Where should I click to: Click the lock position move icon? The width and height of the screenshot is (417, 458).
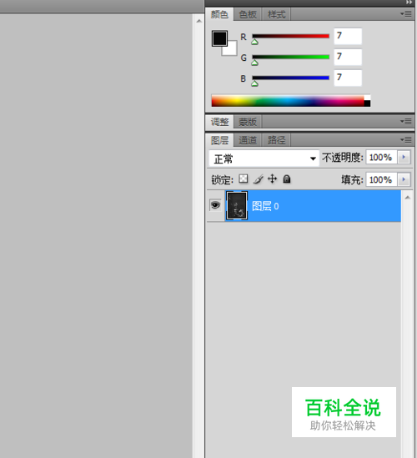tap(273, 179)
